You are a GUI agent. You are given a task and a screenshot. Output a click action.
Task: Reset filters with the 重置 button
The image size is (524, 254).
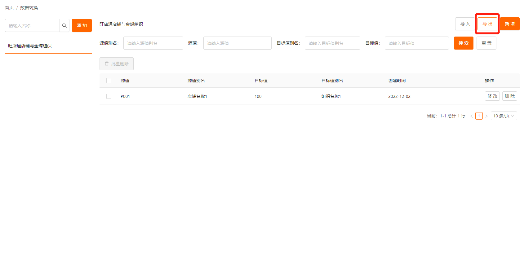[x=486, y=43]
